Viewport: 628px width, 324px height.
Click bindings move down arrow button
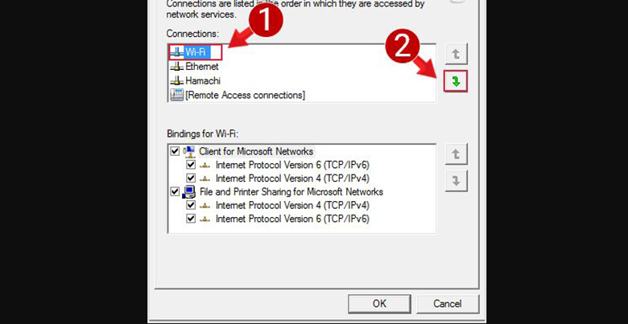(x=456, y=181)
